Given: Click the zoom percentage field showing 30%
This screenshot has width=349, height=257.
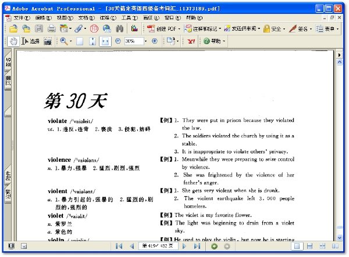Looking at the screenshot, I should [134, 41].
